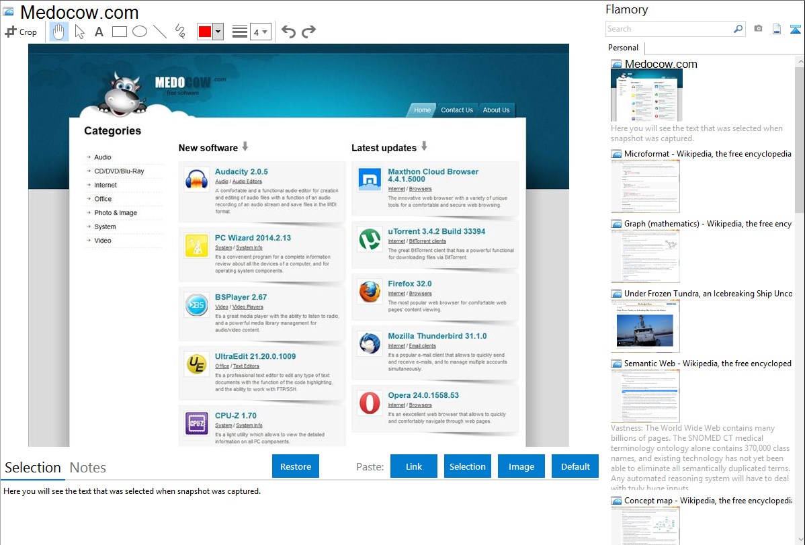Image resolution: width=805 pixels, height=545 pixels.
Task: Click the red color swatch
Action: pos(205,32)
